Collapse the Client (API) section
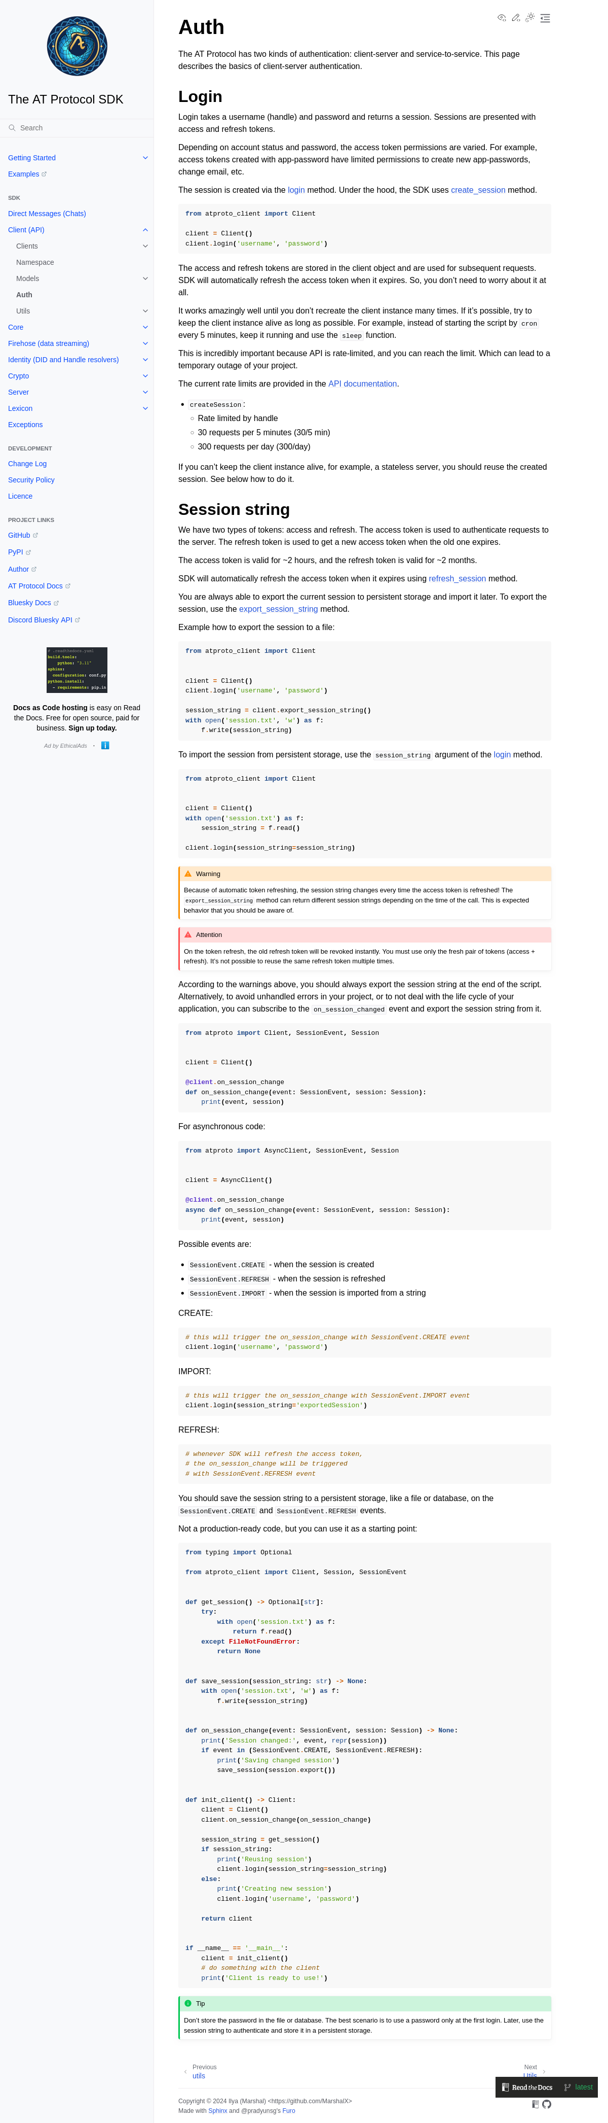 point(145,230)
